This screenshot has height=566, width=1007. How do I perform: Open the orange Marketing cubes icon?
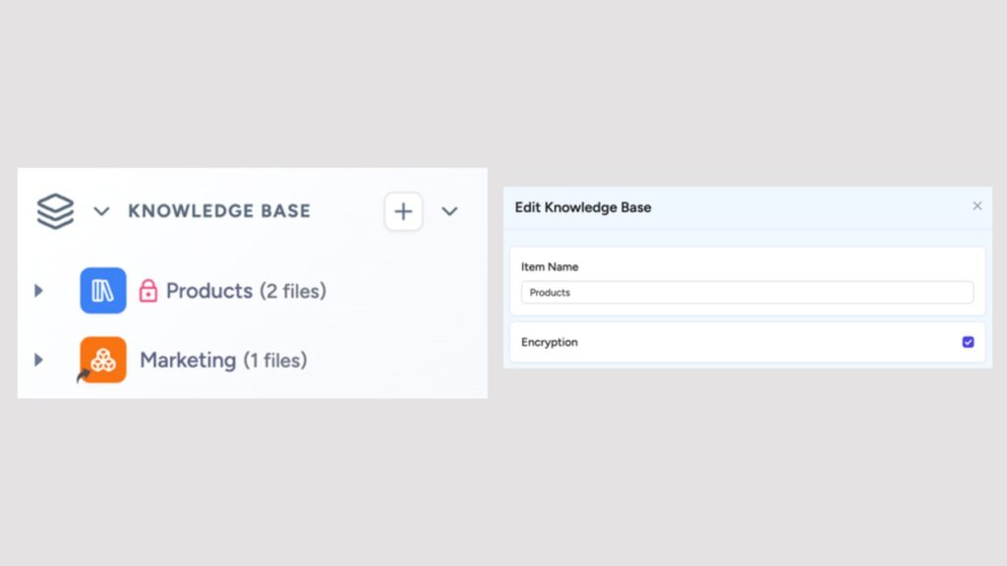[102, 360]
